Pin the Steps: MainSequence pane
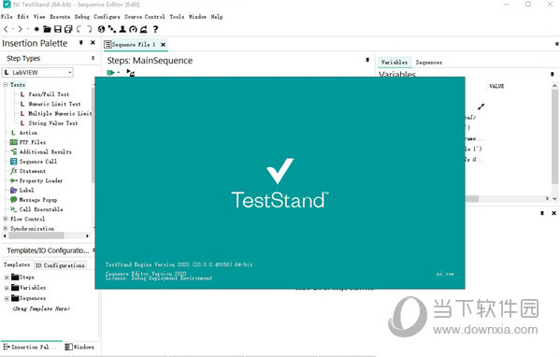 point(367,60)
